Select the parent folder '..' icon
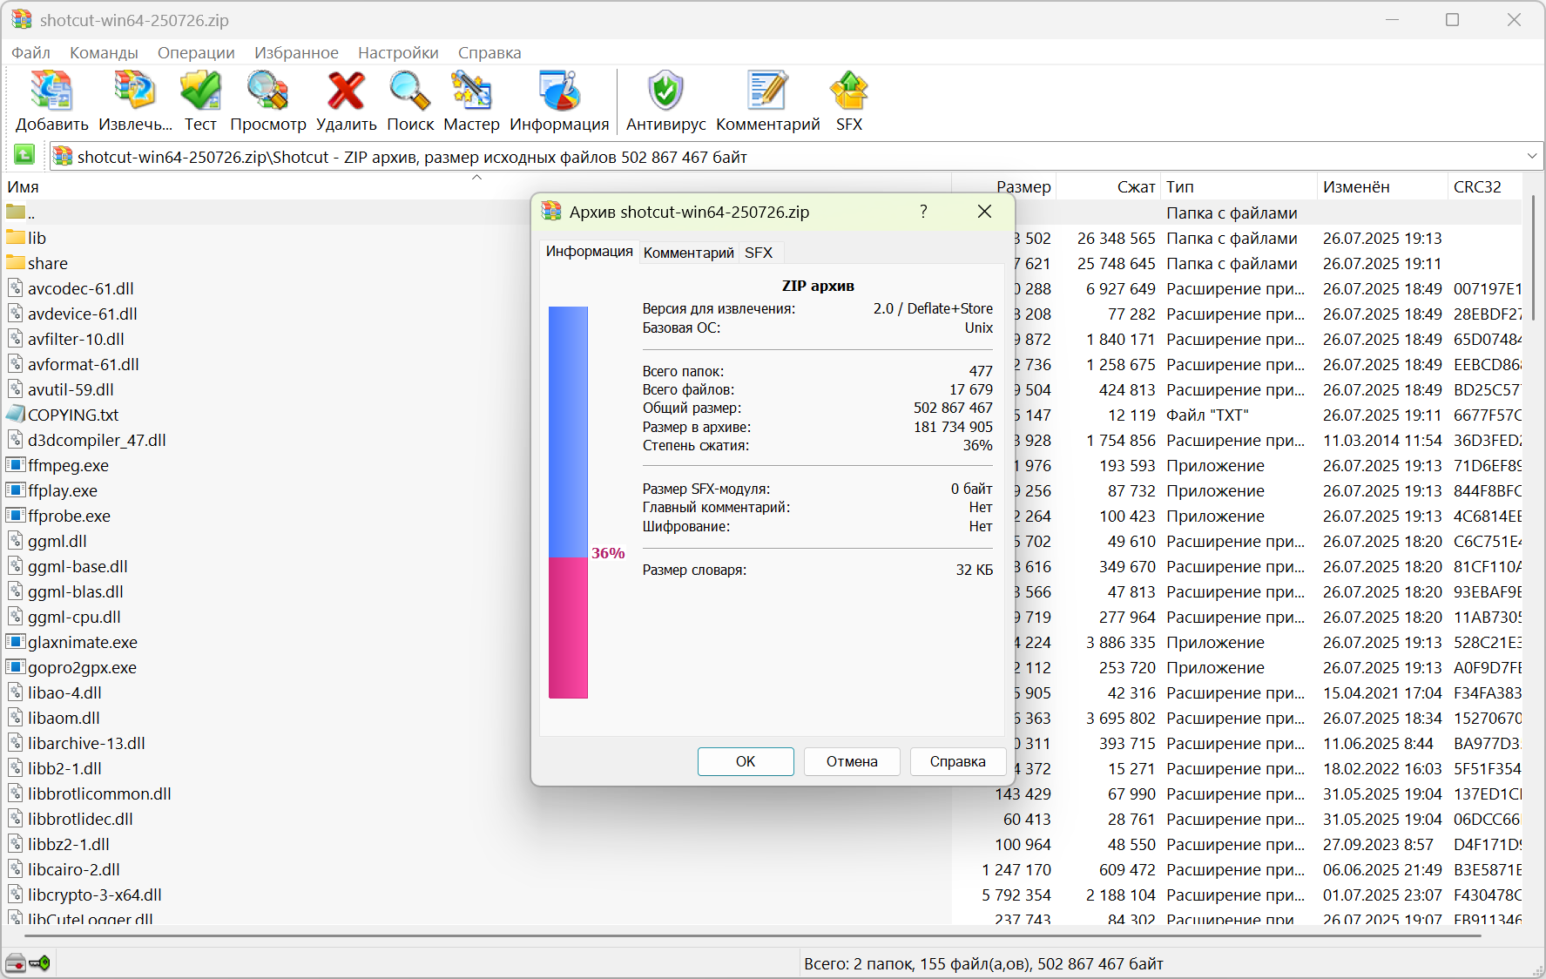Screen dimensions: 1546x979 [x=16, y=212]
